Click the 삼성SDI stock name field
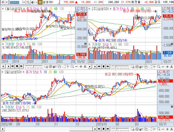174x132 pixels. (51, 2)
